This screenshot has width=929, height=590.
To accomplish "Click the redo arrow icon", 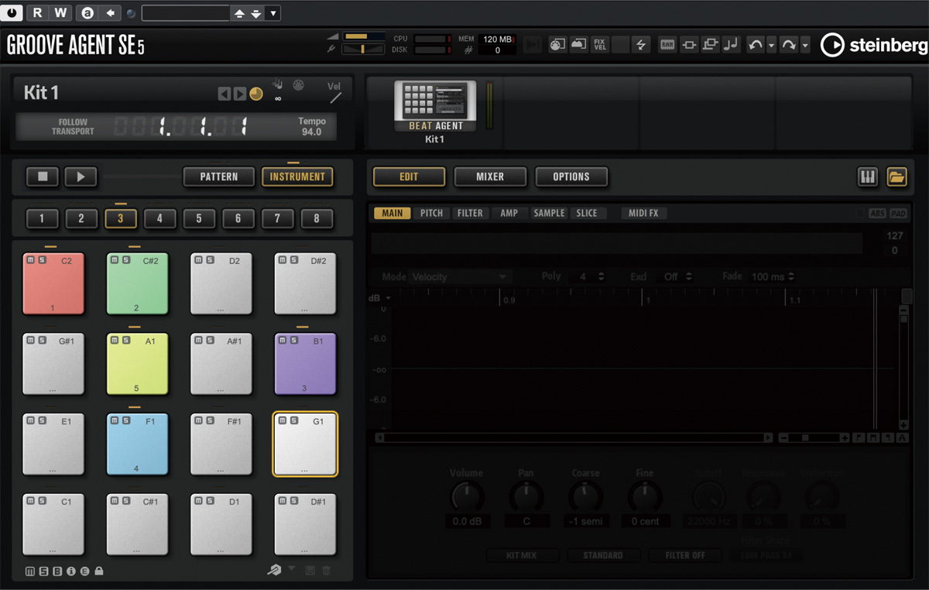I will [x=789, y=45].
